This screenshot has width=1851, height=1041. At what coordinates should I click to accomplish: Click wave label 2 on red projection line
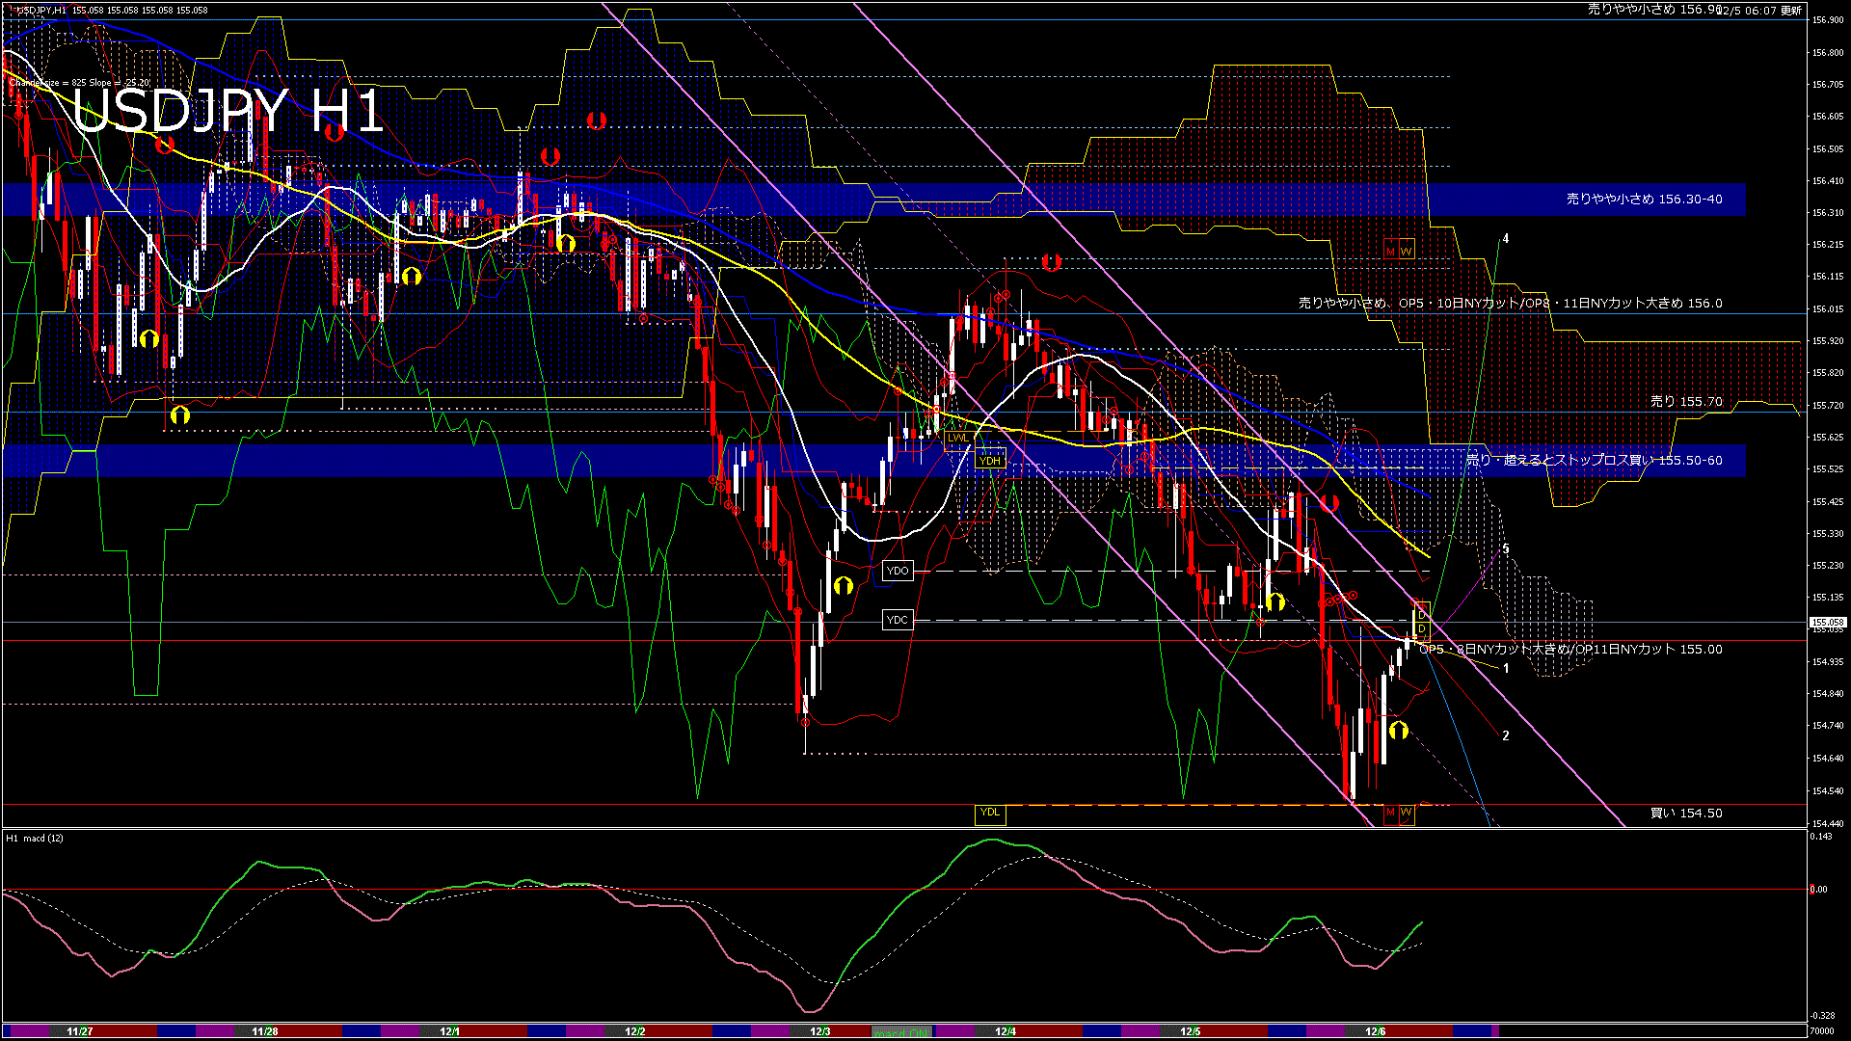[1506, 735]
